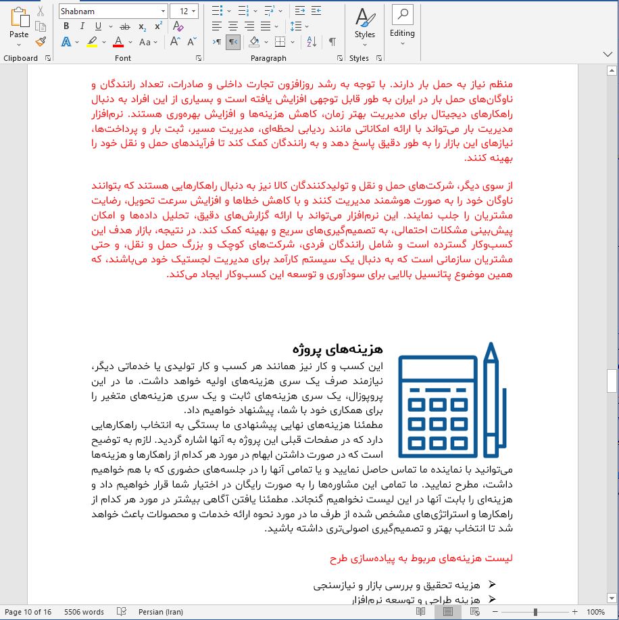Toggle italic formatting
Viewport: 619px width, 620px height.
82,26
